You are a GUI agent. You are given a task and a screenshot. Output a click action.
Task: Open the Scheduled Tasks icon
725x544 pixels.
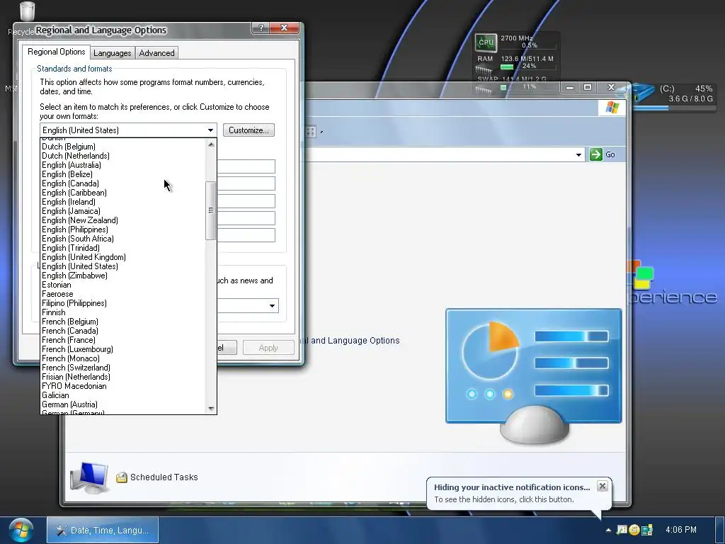click(122, 477)
